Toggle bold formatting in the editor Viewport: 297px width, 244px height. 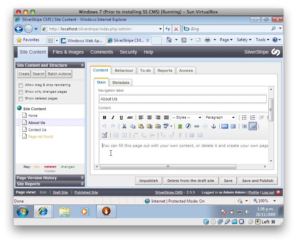(104, 118)
